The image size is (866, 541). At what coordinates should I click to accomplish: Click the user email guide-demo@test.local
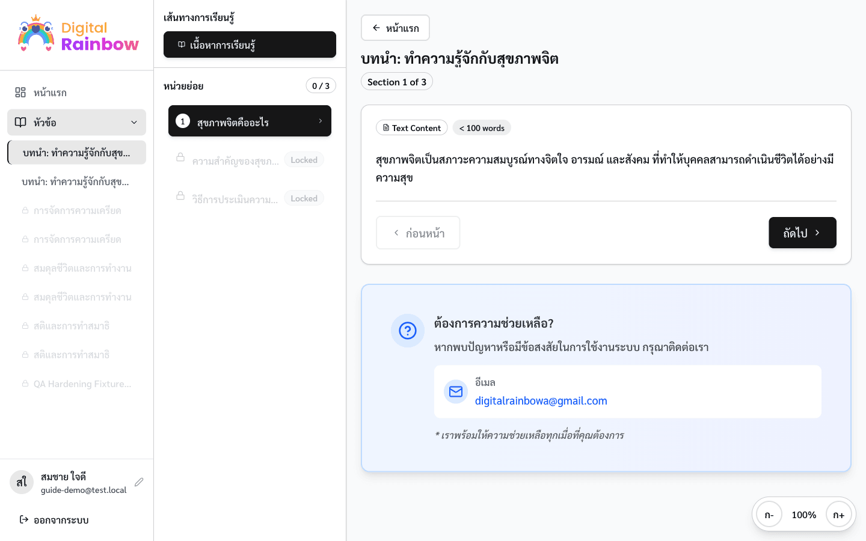click(x=84, y=490)
